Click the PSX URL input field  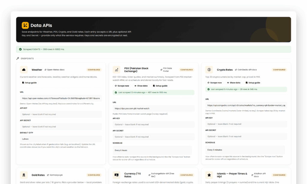tap(154, 108)
